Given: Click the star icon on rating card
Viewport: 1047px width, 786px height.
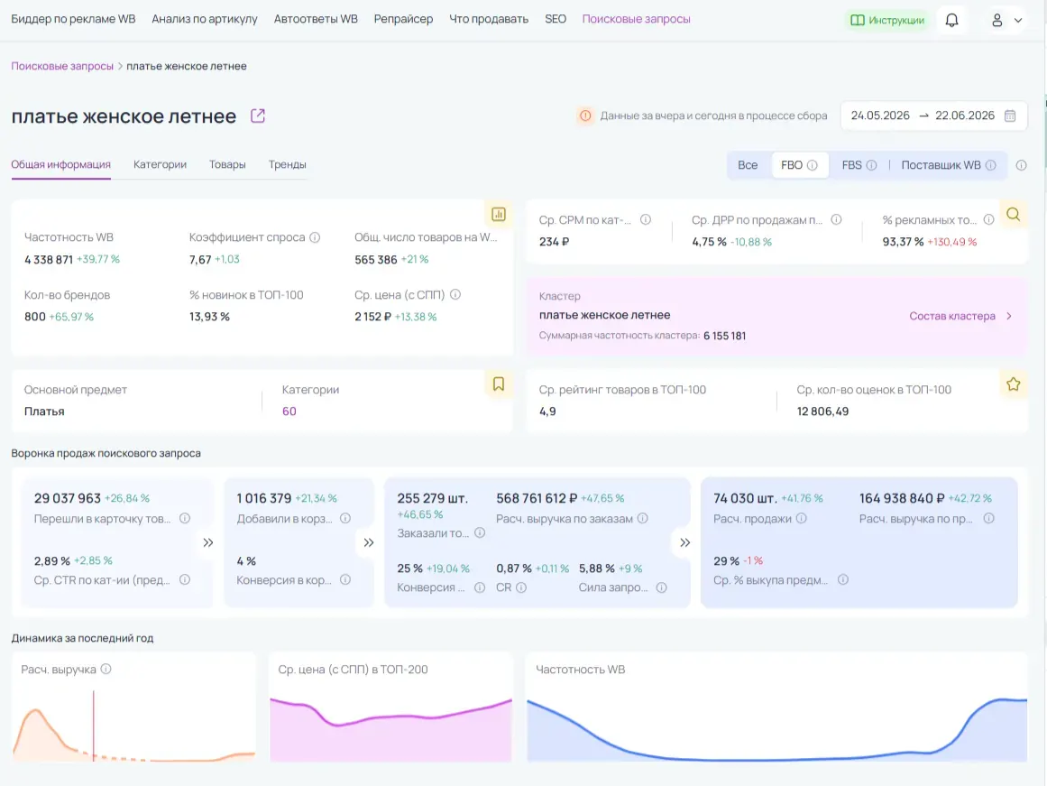Looking at the screenshot, I should tap(1013, 384).
